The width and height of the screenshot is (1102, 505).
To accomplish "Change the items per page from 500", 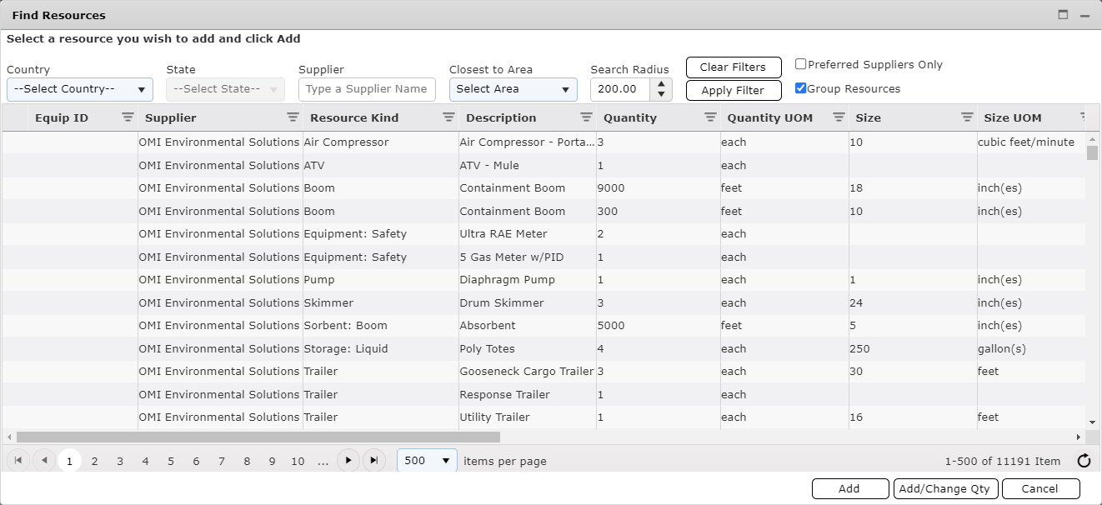I will (427, 460).
